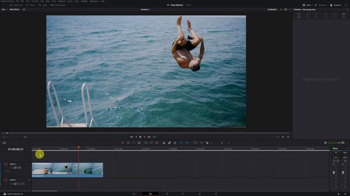Click the timeline zoom slider handle
Image resolution: width=350 pixels, height=196 pixels.
coord(222,143)
